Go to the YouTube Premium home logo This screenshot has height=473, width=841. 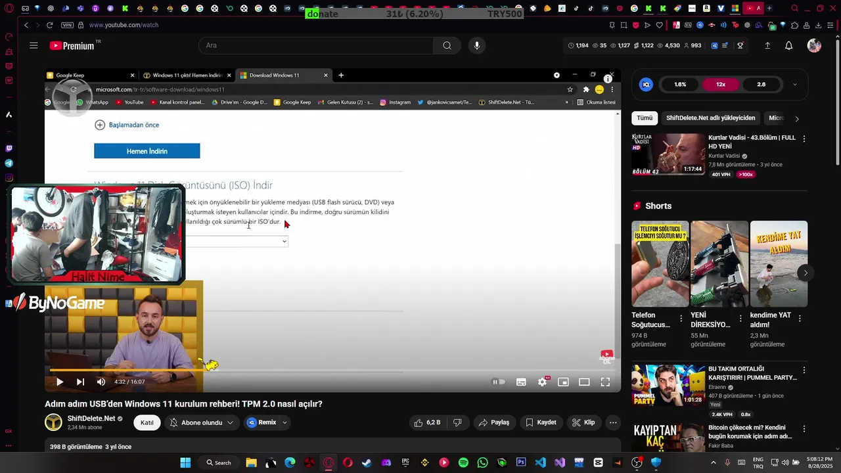click(x=72, y=45)
